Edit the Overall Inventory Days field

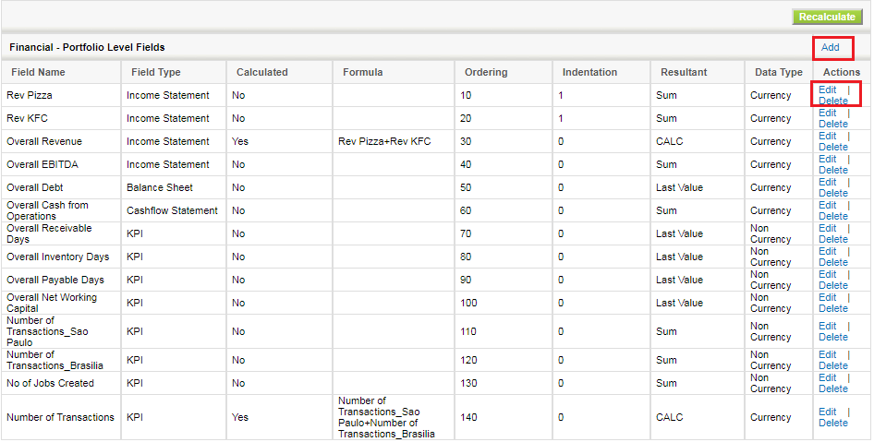pyautogui.click(x=828, y=251)
